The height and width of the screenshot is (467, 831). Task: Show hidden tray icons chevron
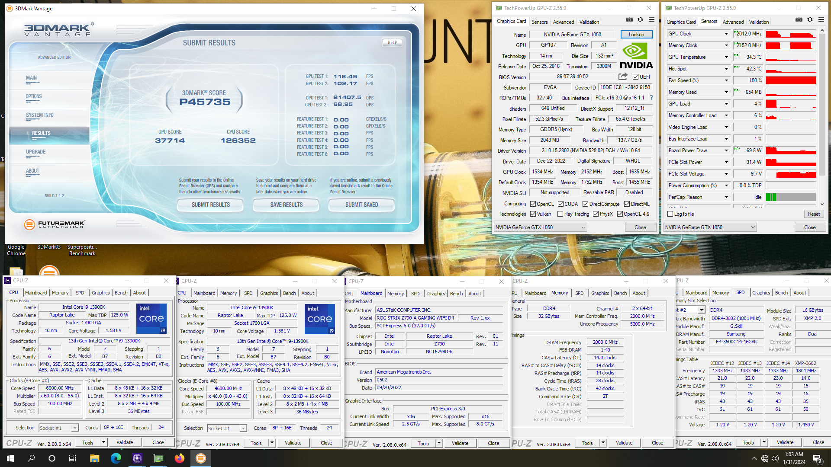click(754, 458)
